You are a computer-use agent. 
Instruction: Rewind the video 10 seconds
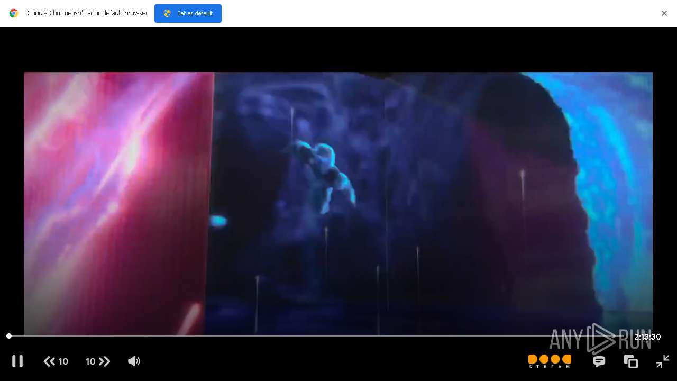pyautogui.click(x=56, y=361)
